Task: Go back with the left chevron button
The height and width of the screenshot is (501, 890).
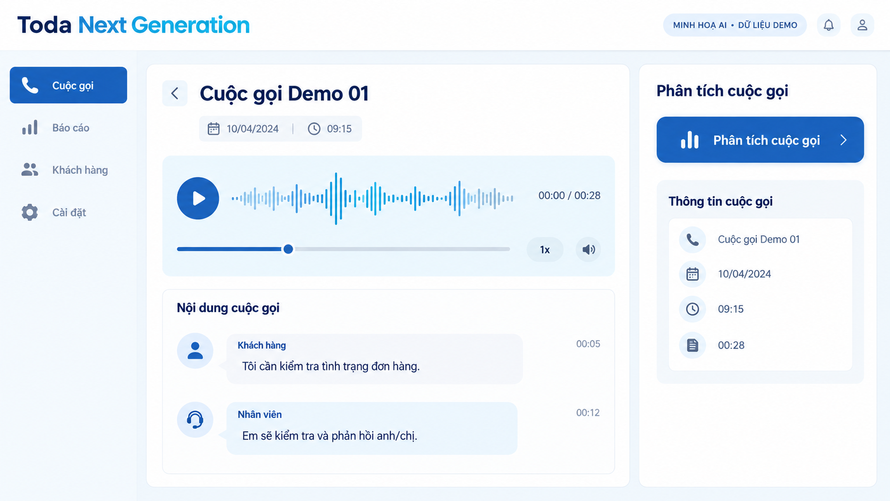Action: (175, 94)
